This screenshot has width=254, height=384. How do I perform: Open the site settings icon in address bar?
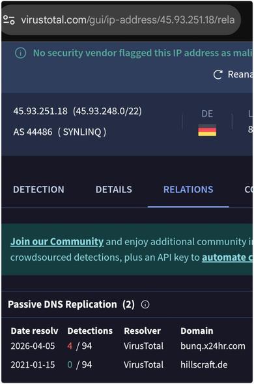click(9, 20)
